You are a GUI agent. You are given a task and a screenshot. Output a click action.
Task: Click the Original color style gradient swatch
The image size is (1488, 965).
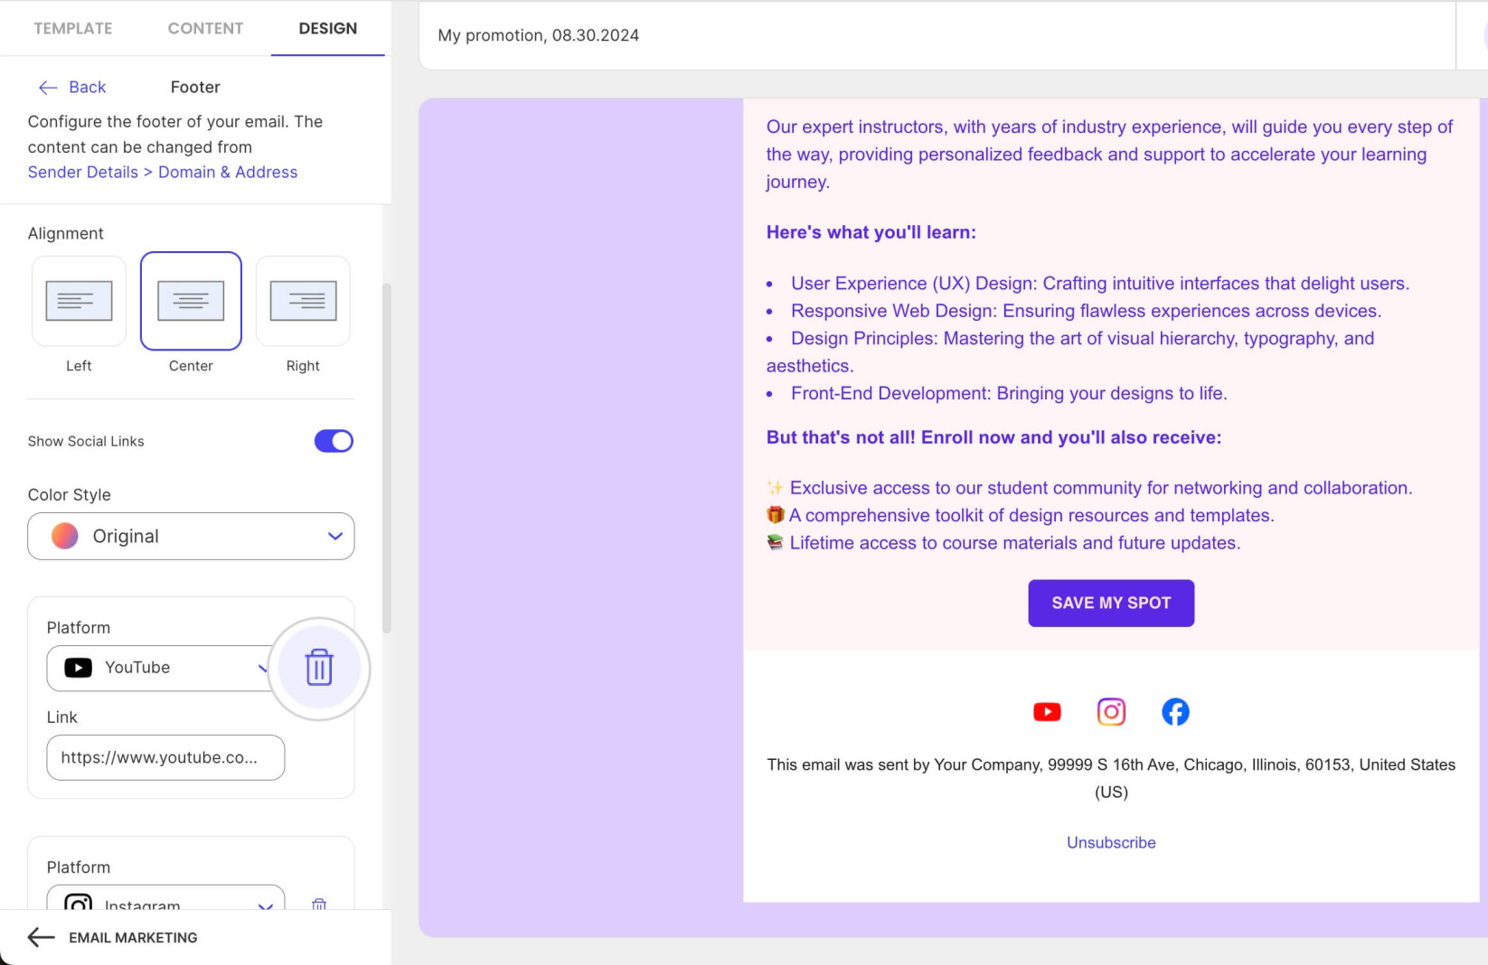point(64,536)
